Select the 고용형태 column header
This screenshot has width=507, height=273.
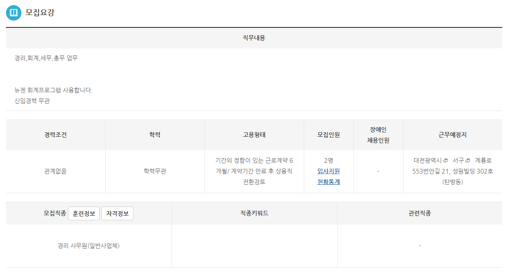[254, 135]
